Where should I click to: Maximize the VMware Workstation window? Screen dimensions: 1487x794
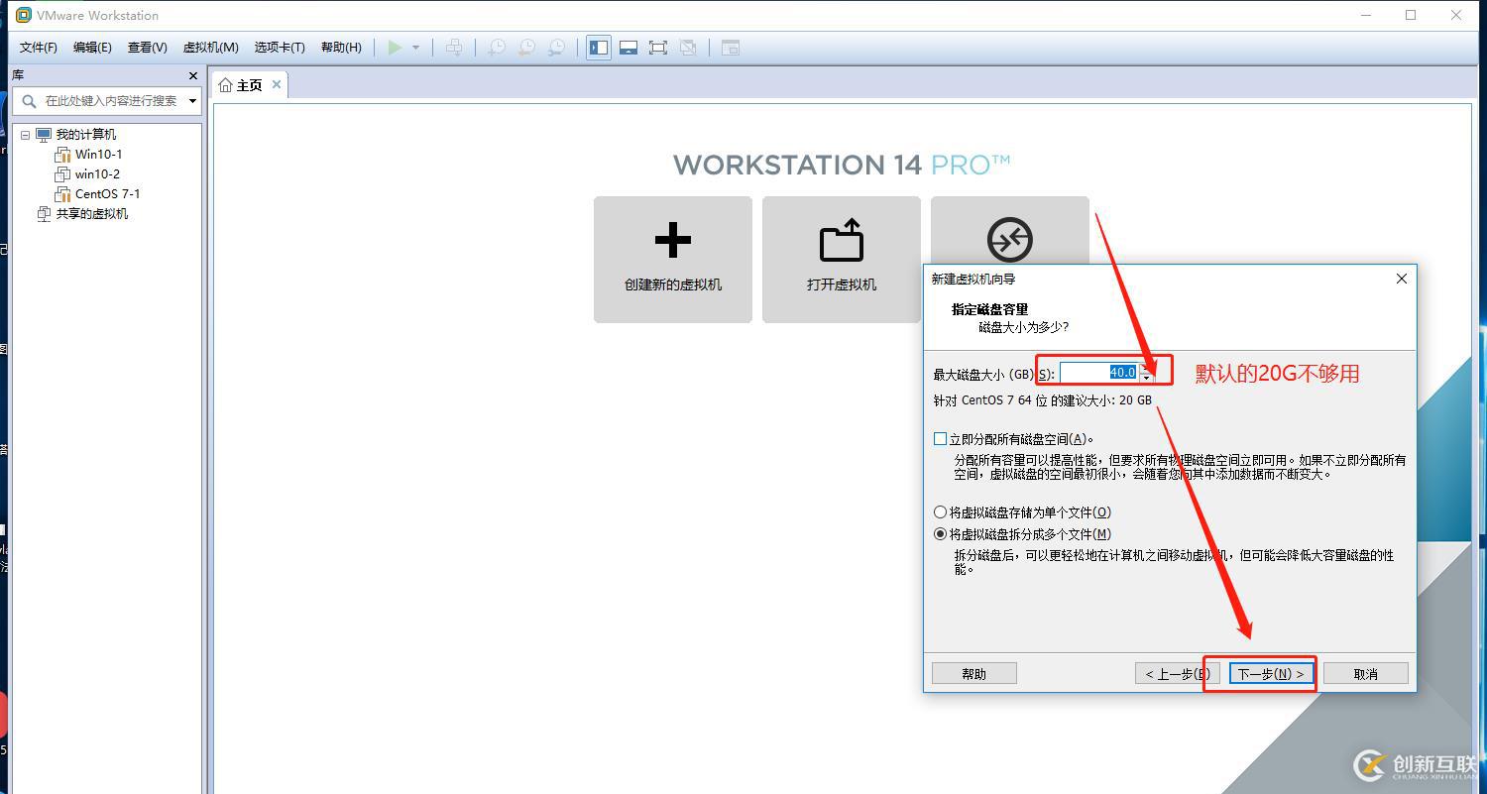(x=1412, y=15)
